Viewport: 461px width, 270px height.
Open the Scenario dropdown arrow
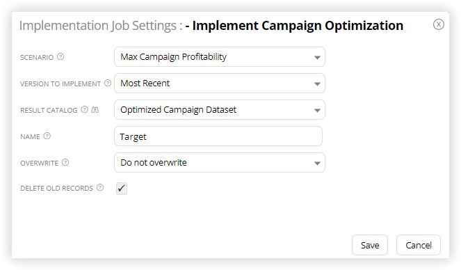point(317,57)
